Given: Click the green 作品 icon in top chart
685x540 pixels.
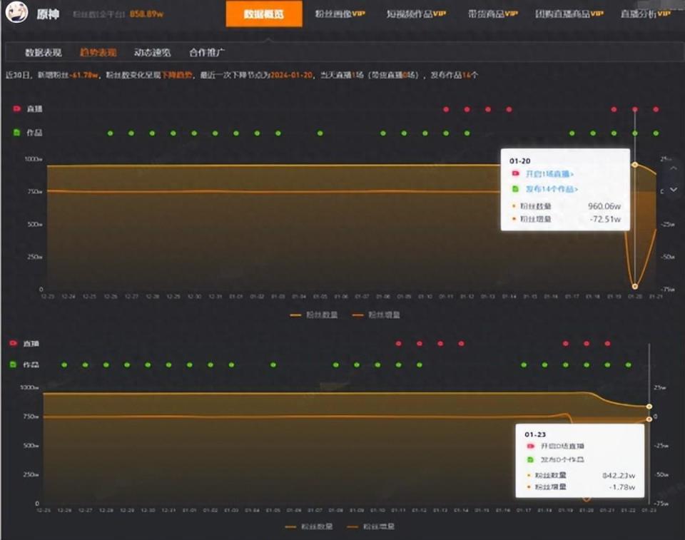Looking at the screenshot, I should tap(17, 133).
